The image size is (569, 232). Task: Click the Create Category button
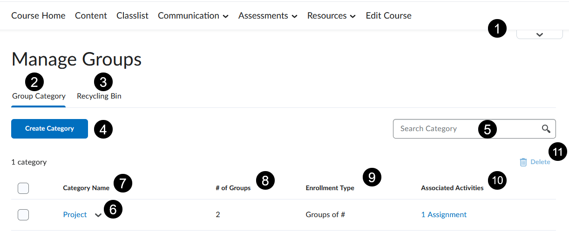tap(49, 129)
